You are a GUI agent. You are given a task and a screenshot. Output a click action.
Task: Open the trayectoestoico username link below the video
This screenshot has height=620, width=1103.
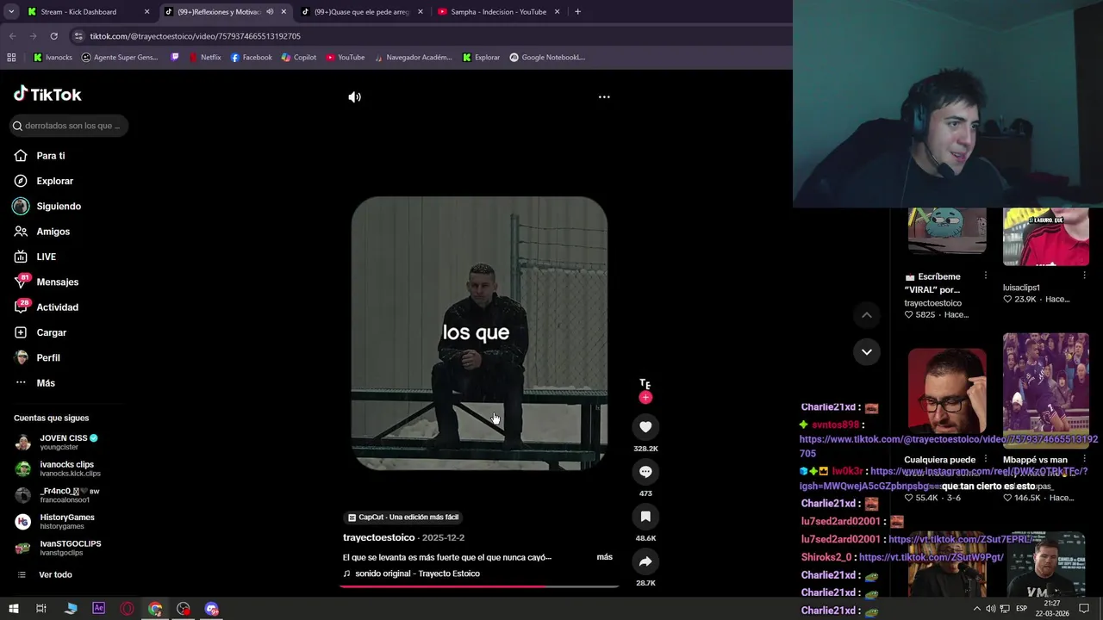(379, 537)
